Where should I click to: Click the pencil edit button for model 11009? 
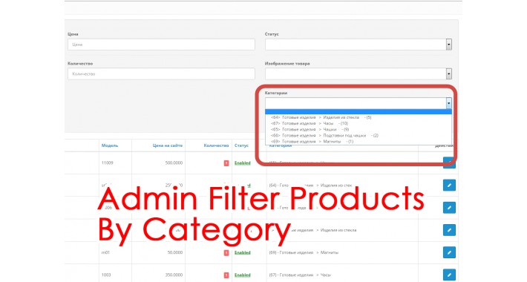point(449,163)
